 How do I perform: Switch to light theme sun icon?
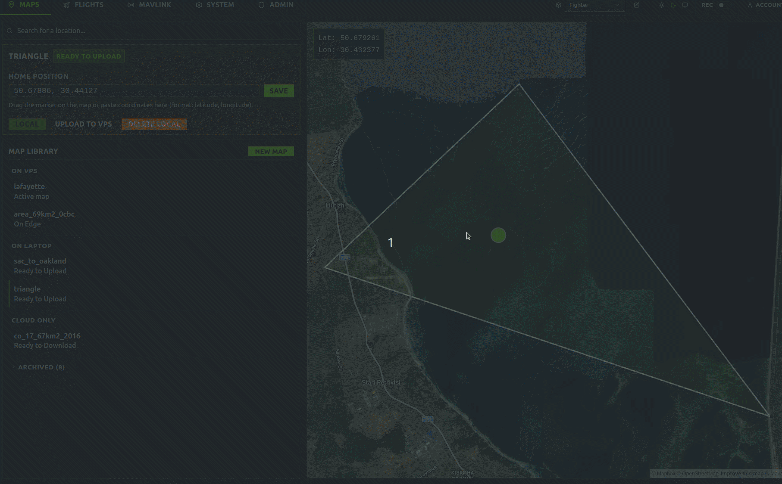click(x=661, y=5)
